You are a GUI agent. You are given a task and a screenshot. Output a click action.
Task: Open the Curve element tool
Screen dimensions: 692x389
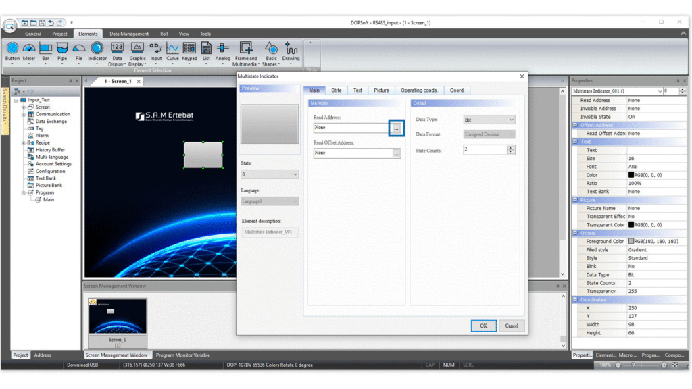[172, 49]
